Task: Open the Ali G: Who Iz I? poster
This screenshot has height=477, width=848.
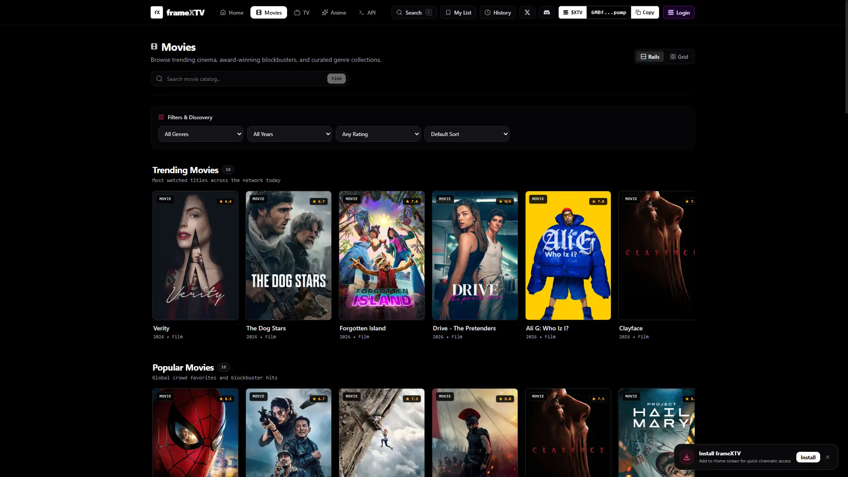Action: [568, 255]
